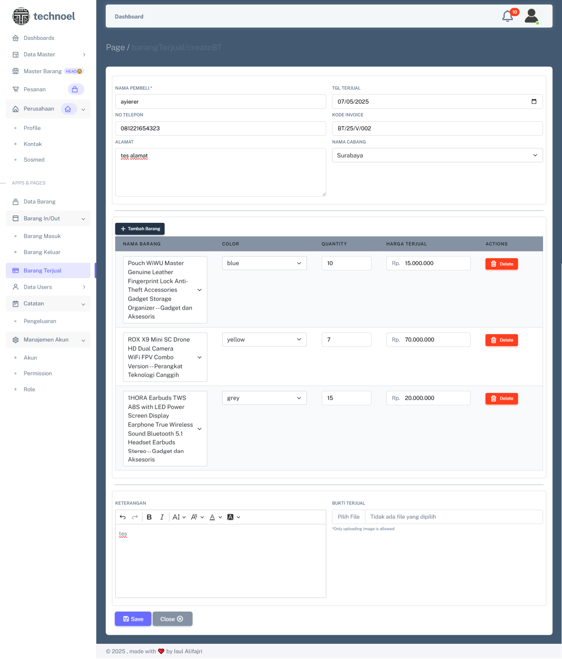The height and width of the screenshot is (659, 562).
Task: Open the notifications bell
Action: pos(508,16)
